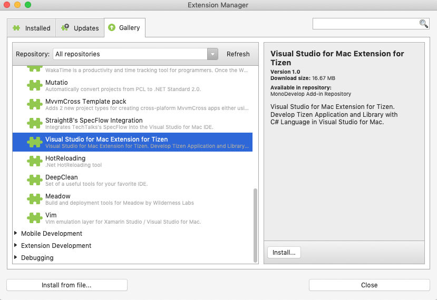437x300 pixels.
Task: Click the MvvmCross Template pack puzzle icon
Action: click(x=35, y=104)
